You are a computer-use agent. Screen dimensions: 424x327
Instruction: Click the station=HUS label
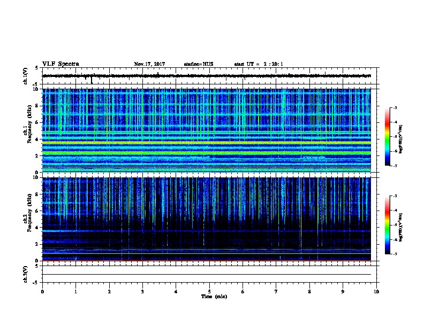click(x=199, y=64)
